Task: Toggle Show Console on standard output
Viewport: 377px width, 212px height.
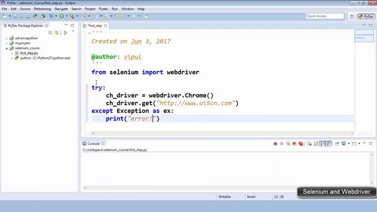Action: 322,144
